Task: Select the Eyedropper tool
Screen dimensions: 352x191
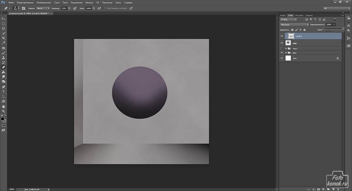Action: [x=3, y=43]
